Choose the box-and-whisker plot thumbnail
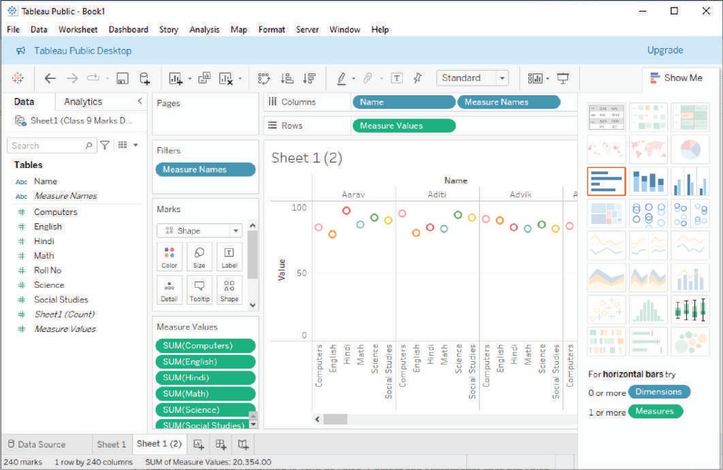 (690, 309)
